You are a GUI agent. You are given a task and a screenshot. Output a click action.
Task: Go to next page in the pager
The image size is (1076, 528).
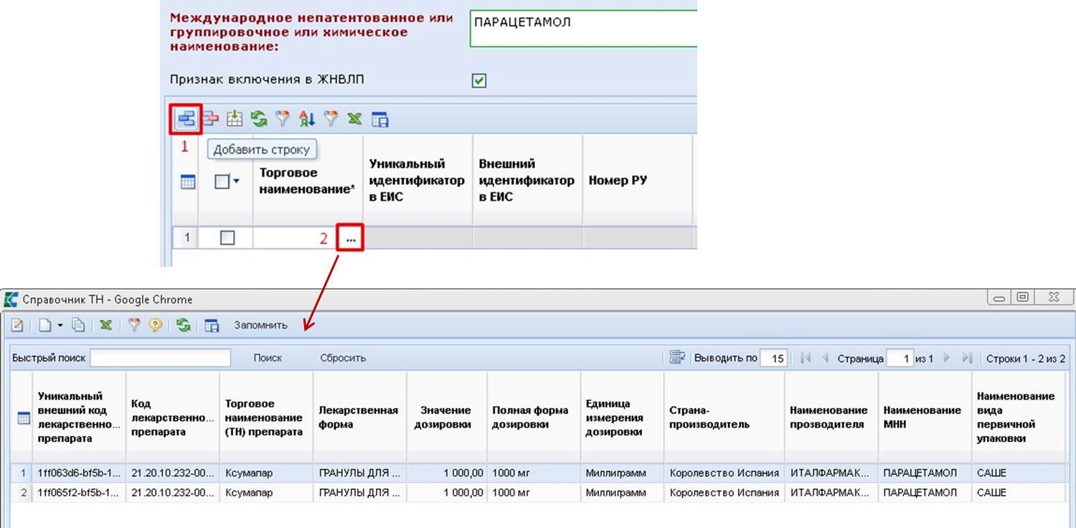pos(946,358)
